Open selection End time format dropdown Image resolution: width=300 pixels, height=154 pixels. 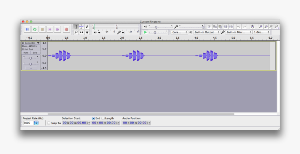click(119, 123)
